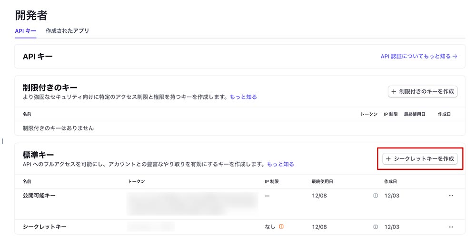Click 名前 header in 制限付きのキー table
The width and height of the screenshot is (476, 246).
click(27, 114)
